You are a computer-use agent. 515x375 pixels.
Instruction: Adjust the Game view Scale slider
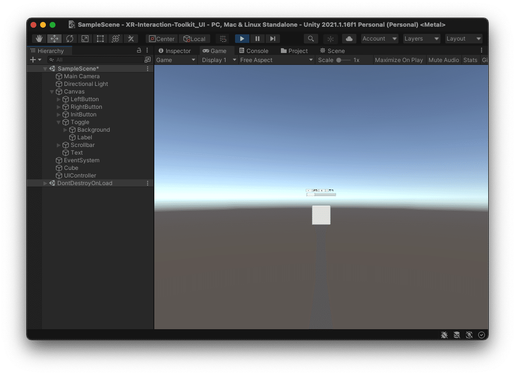pyautogui.click(x=343, y=60)
